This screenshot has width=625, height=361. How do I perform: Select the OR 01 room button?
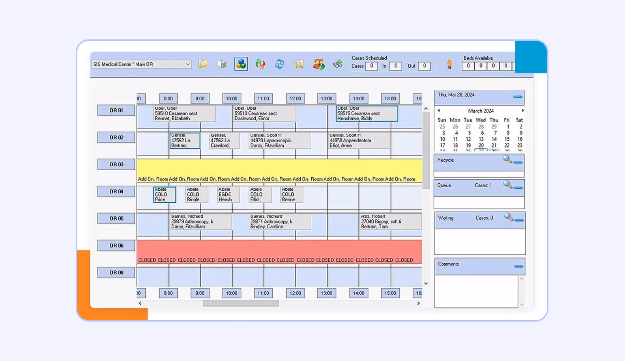click(116, 110)
